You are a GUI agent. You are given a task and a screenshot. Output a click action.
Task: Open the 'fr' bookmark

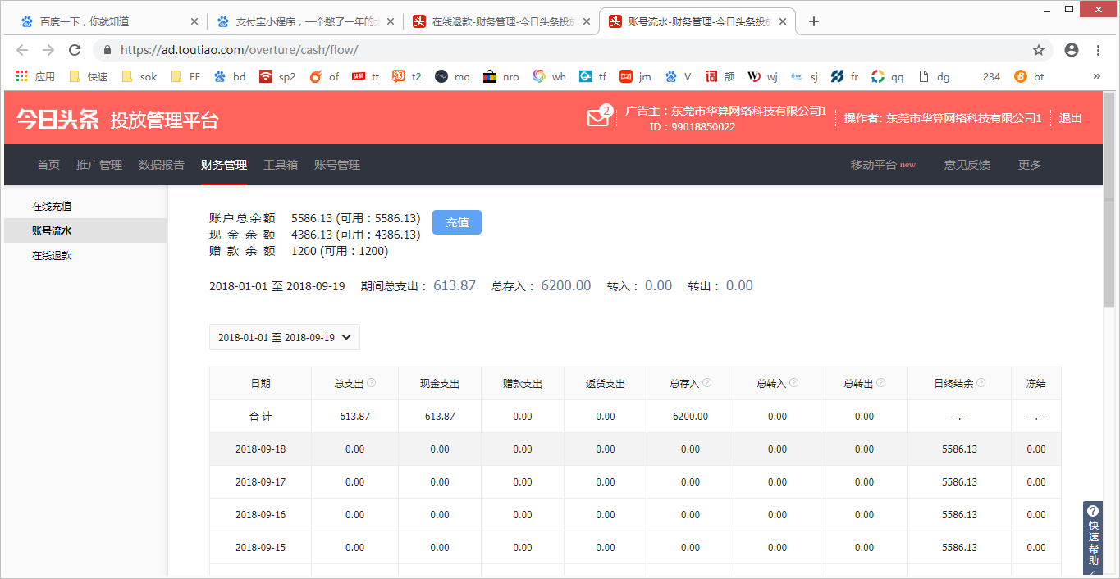(x=845, y=76)
